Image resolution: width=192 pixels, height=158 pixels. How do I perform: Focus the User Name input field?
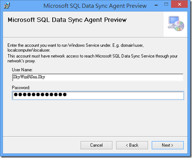[98, 77]
